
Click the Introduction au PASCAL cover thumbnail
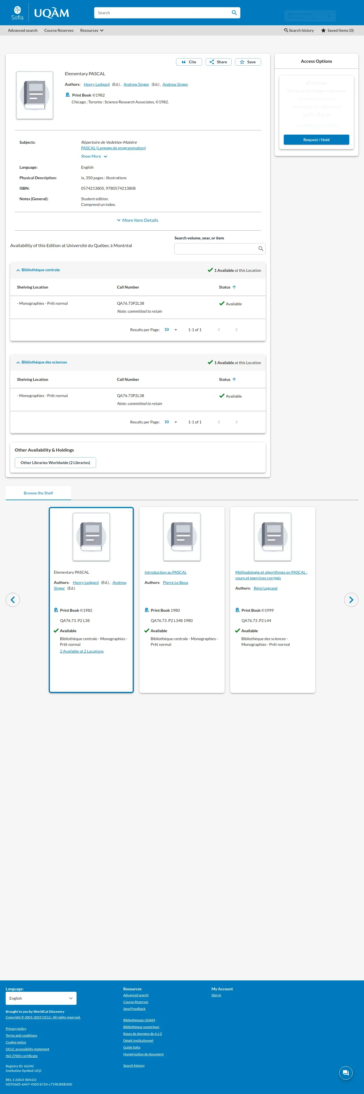tap(182, 537)
